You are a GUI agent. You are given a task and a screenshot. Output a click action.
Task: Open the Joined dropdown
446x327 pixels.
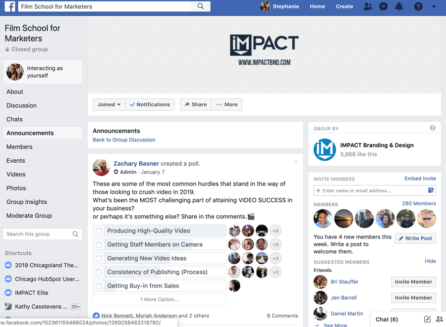109,104
